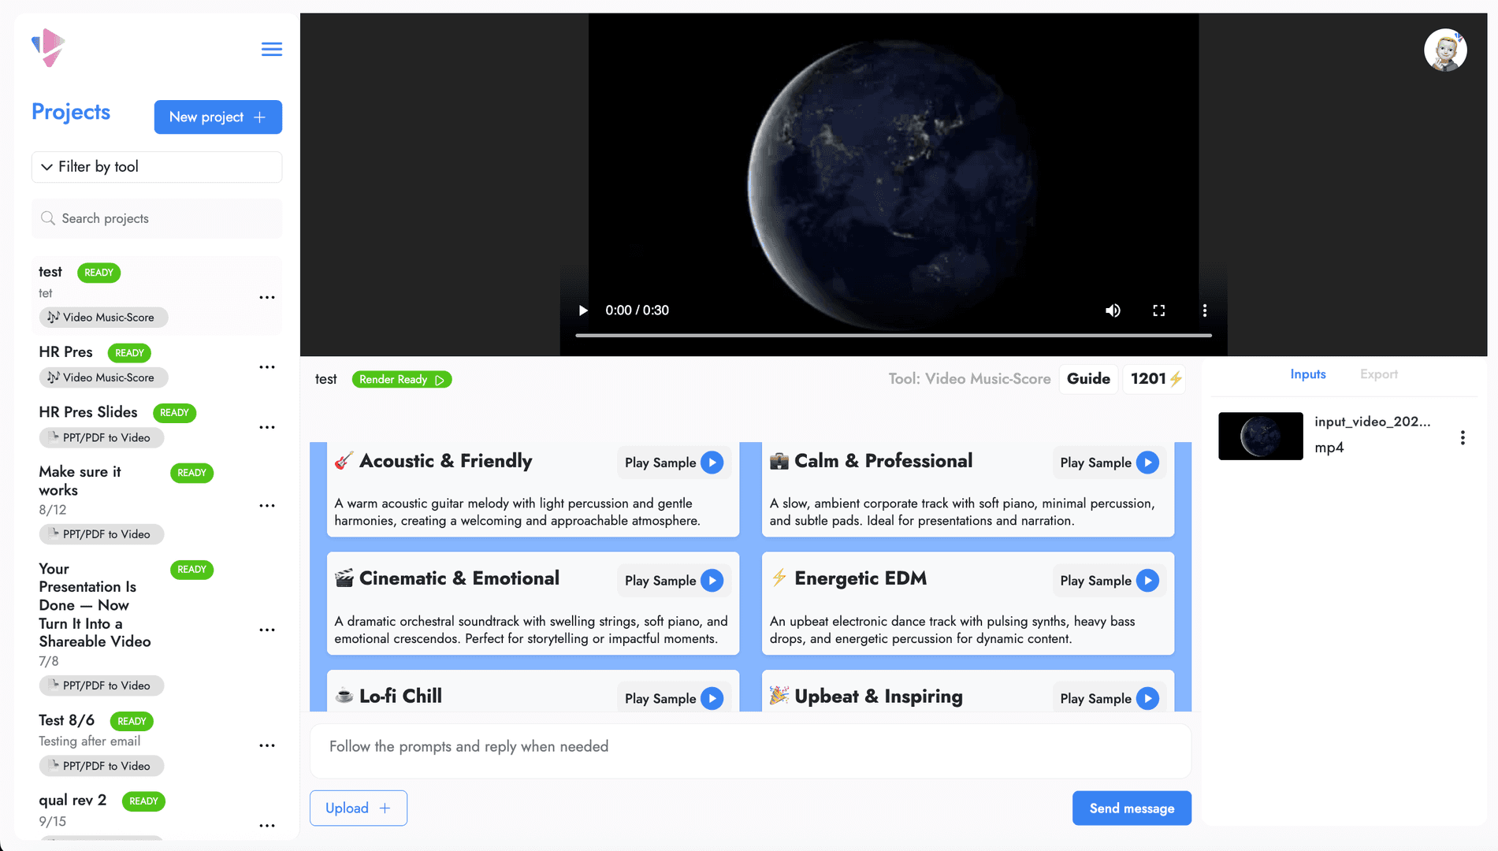The height and width of the screenshot is (851, 1498).
Task: Click the lightning credits counter showing 1201
Action: click(1154, 378)
